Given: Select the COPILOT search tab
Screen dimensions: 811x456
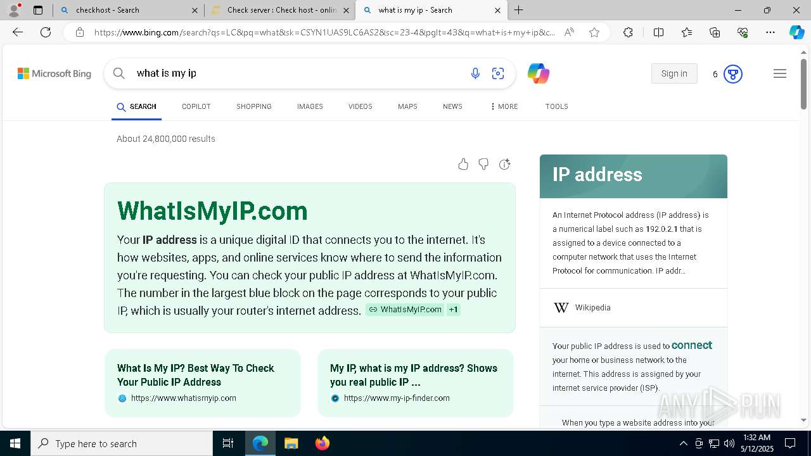Looking at the screenshot, I should pos(196,106).
